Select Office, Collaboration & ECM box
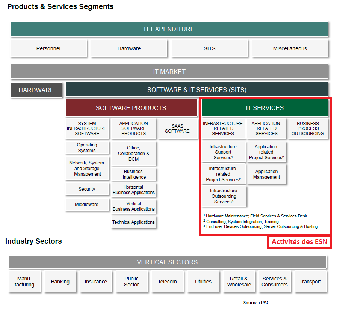337x309 pixels. pos(134,153)
